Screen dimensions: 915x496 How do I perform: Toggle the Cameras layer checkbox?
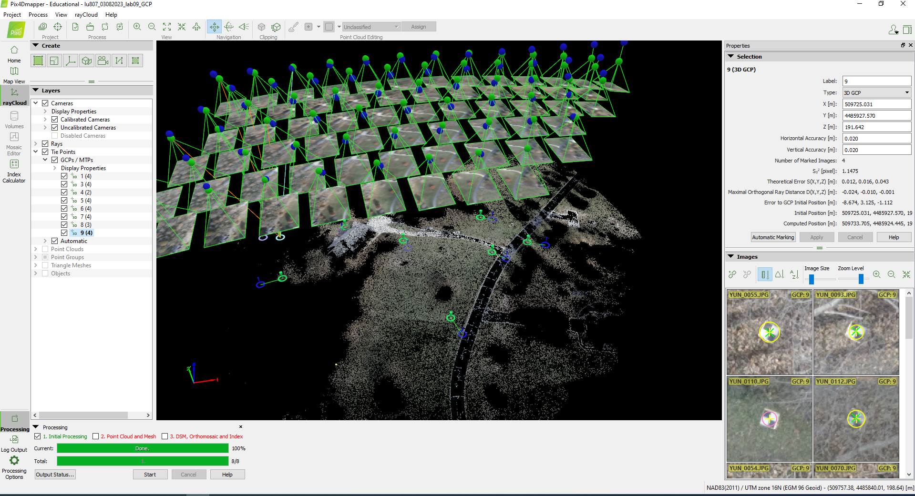pyautogui.click(x=45, y=103)
